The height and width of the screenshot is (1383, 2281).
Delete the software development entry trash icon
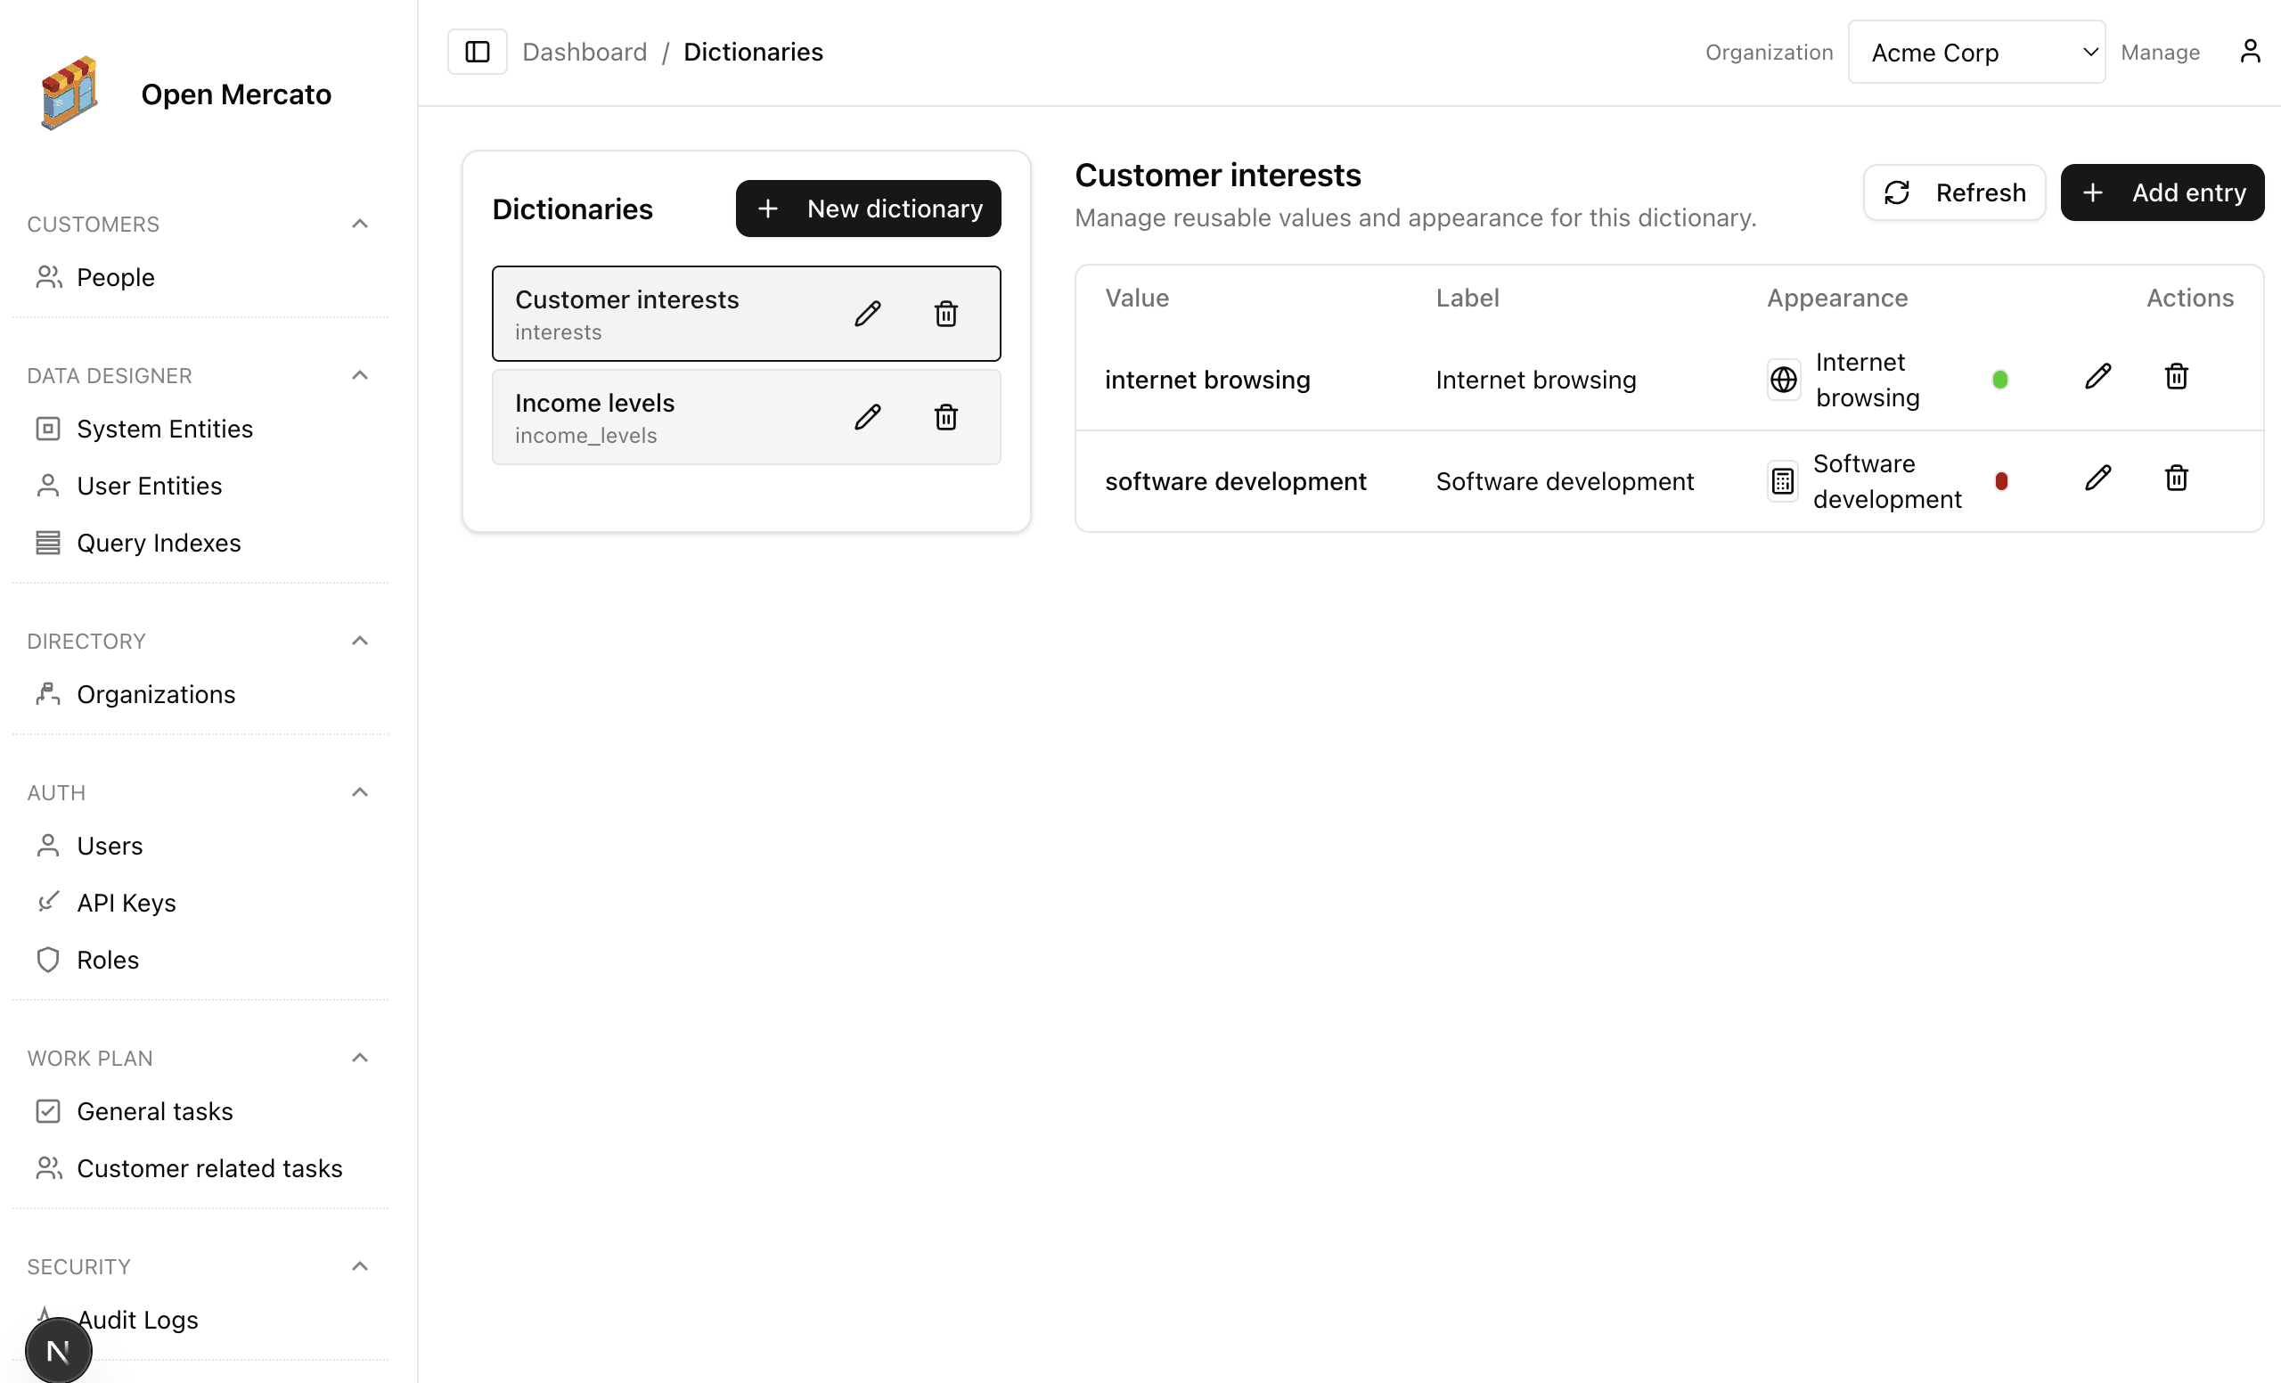pyautogui.click(x=2176, y=478)
